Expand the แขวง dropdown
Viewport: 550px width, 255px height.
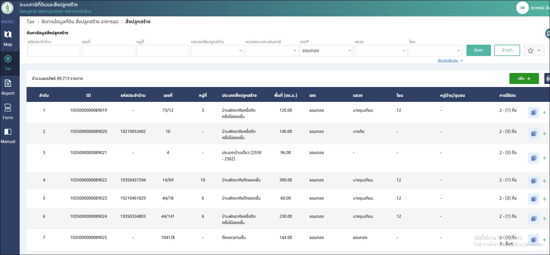point(381,51)
